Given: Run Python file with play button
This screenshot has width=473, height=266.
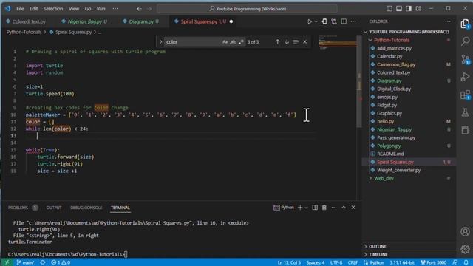Looking at the screenshot, I should (310, 21).
